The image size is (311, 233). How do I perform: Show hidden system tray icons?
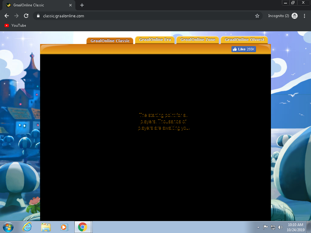258,227
